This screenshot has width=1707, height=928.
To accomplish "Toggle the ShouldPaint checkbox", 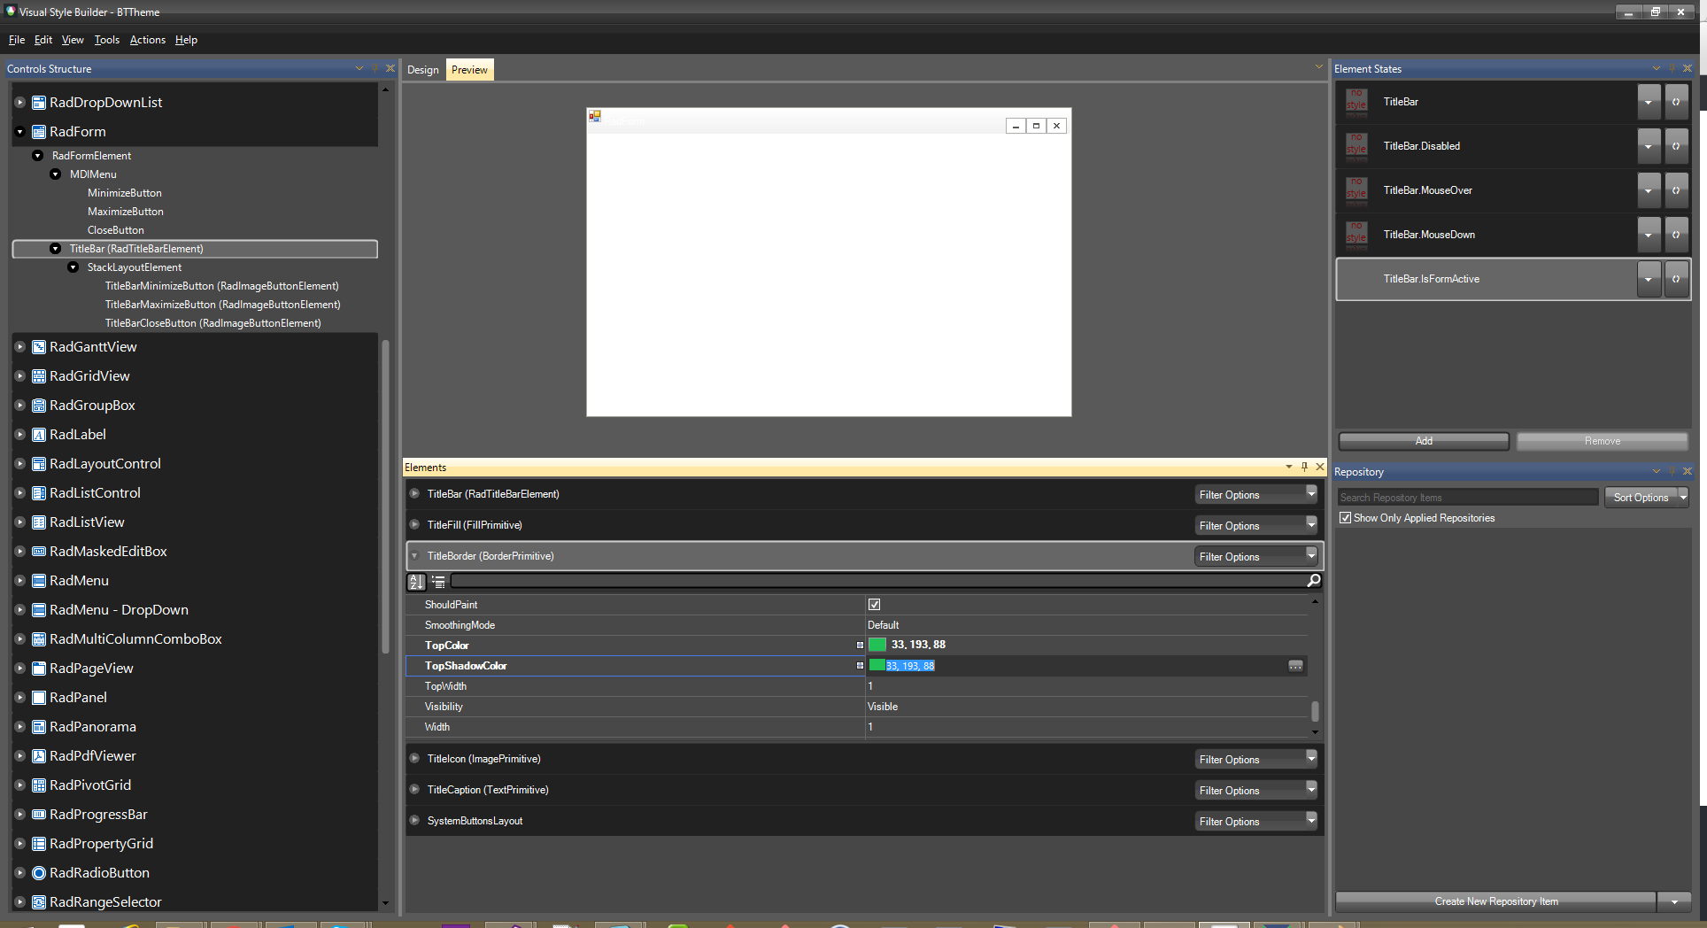I will 874,605.
